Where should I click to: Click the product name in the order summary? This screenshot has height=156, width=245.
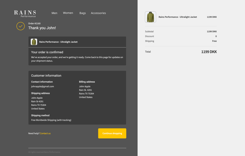pyautogui.click(x=178, y=17)
